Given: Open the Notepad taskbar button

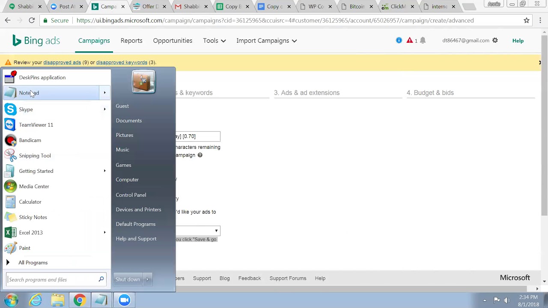Looking at the screenshot, I should tap(101, 300).
